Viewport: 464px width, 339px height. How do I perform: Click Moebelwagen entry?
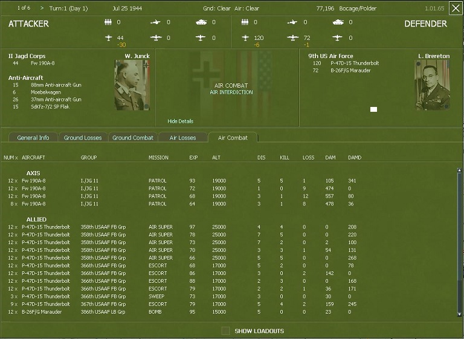(46, 92)
